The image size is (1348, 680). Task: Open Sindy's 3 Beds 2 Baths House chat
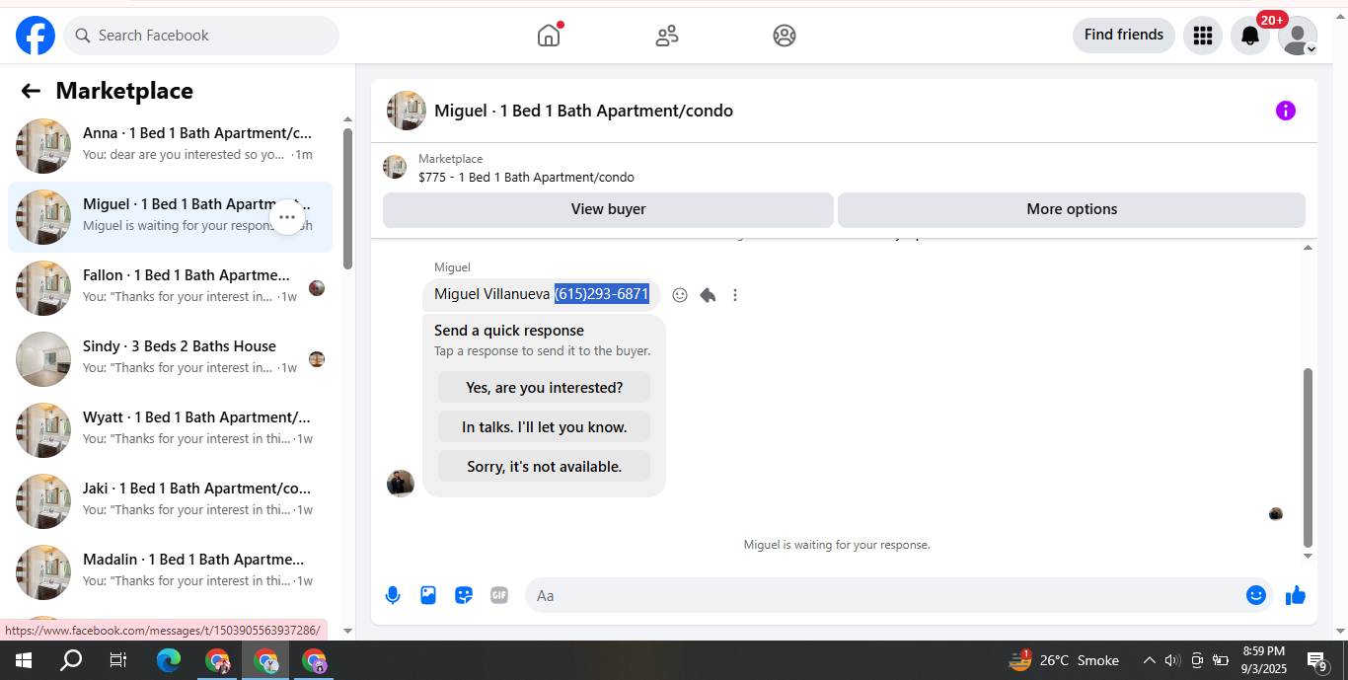[170, 358]
